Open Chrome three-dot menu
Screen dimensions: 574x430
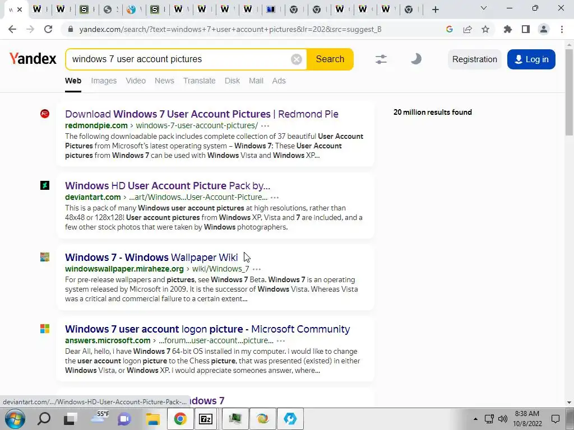[562, 29]
